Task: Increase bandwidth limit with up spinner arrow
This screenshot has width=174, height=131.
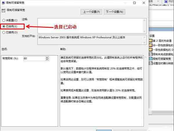Action: (47, 57)
